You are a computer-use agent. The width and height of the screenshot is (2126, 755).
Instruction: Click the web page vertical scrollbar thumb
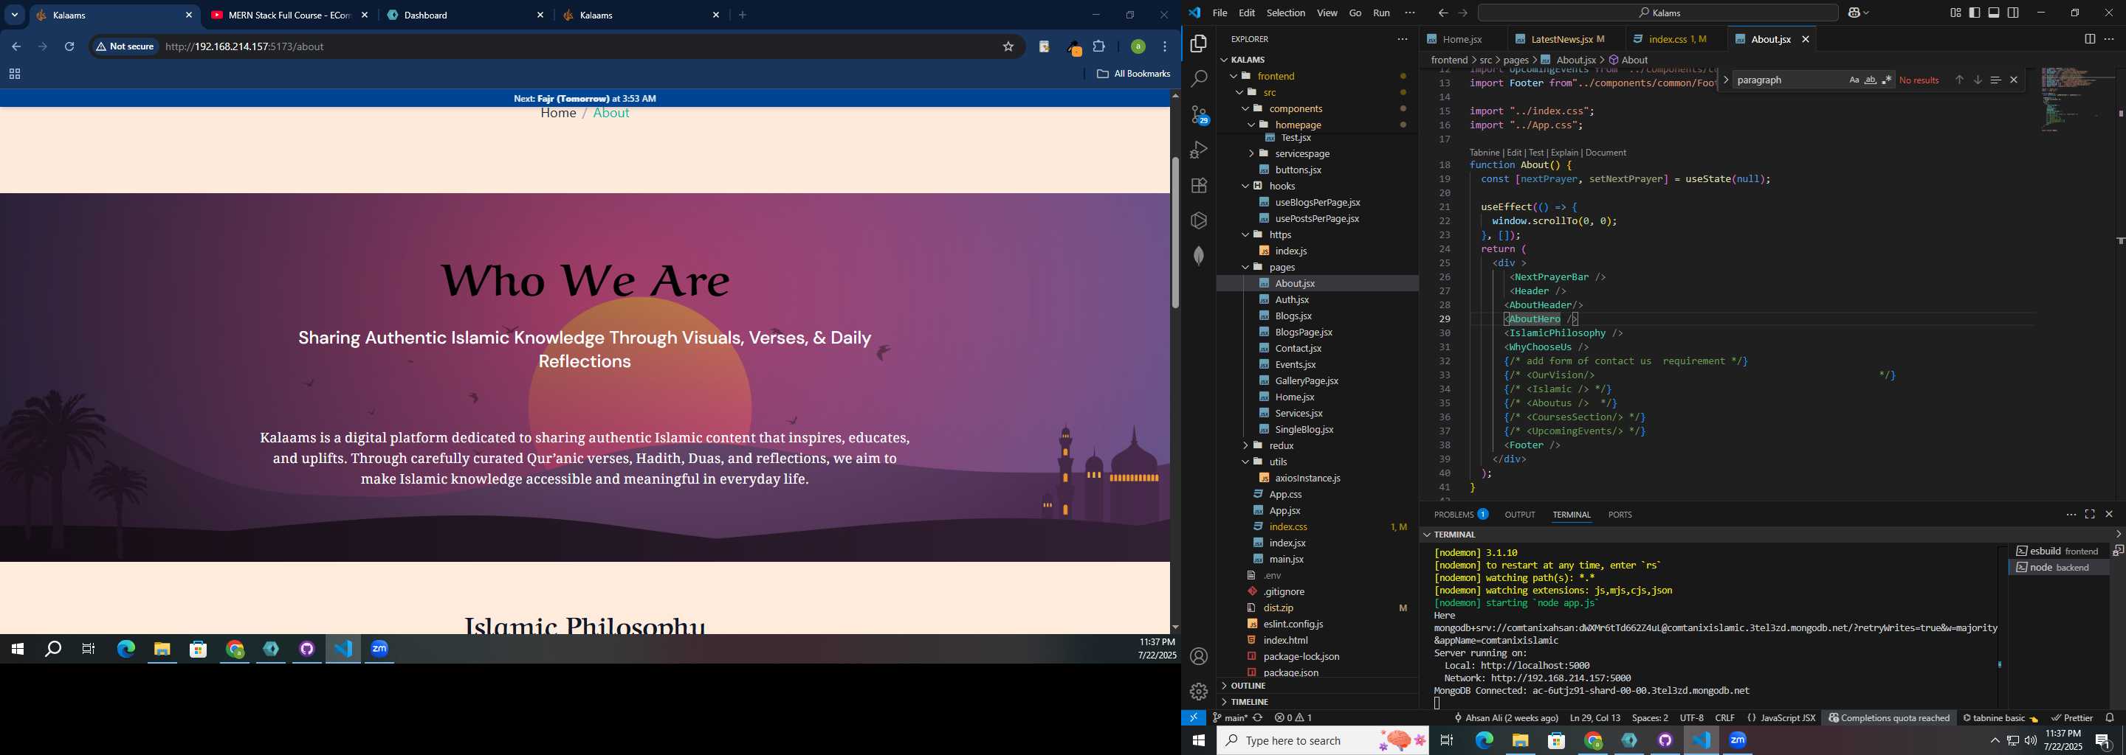[1174, 232]
